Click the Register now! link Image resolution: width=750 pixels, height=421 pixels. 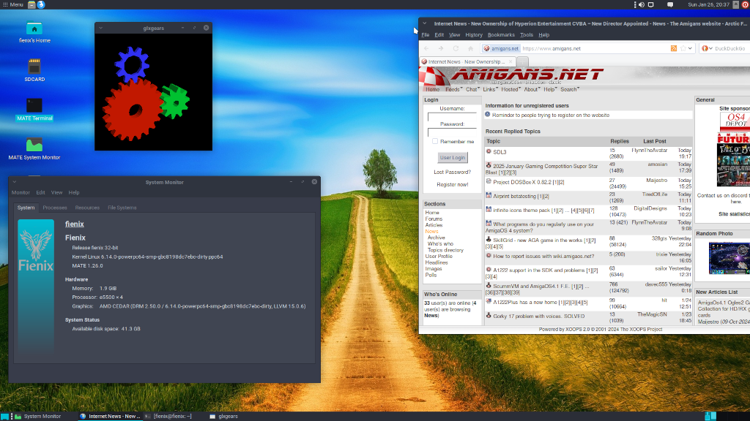click(452, 184)
